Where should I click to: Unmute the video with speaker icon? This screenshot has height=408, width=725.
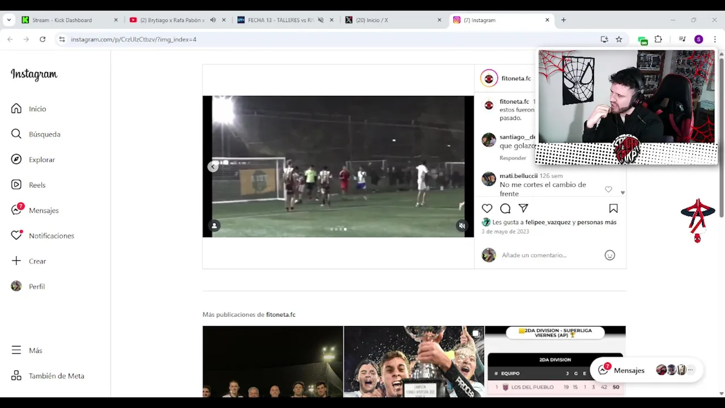coord(462,226)
